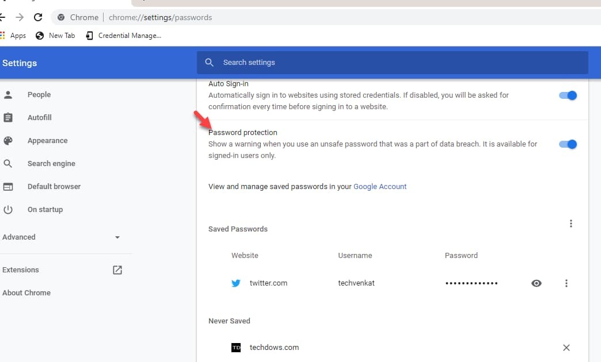Image resolution: width=601 pixels, height=362 pixels.
Task: Click the search magnifier icon in settings
Action: (x=210, y=63)
